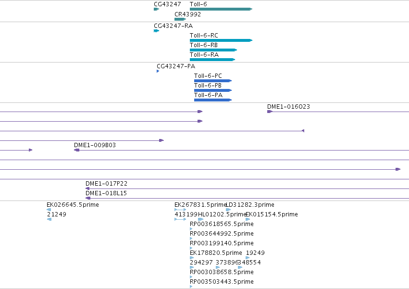
Task: Select the 373896 EST marker
Action: [218, 267]
